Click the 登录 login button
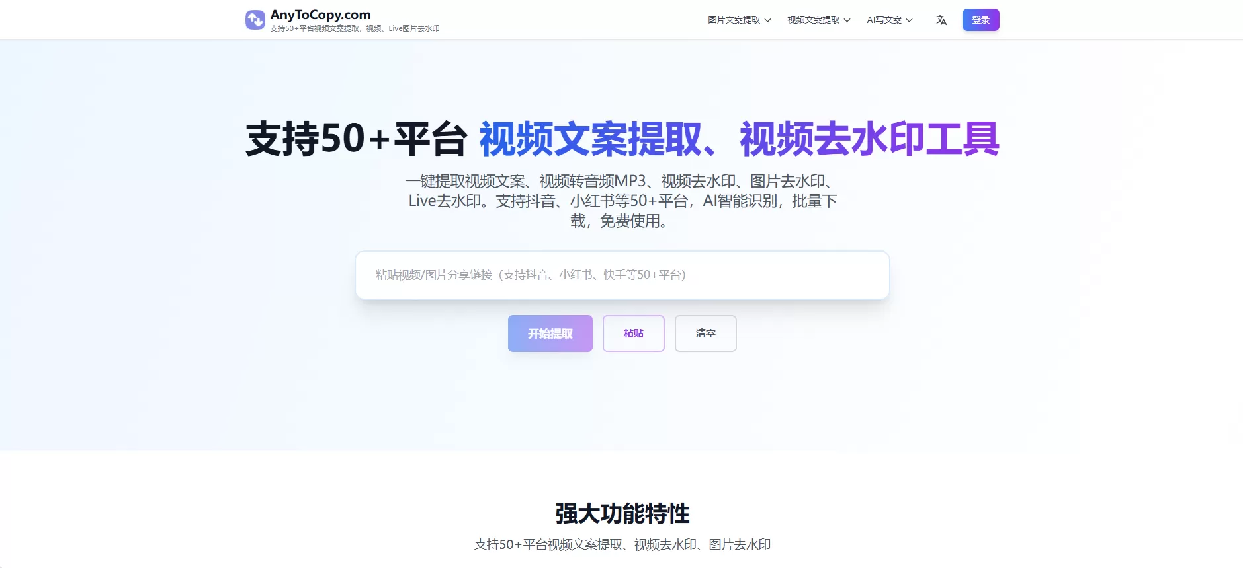The height and width of the screenshot is (568, 1243). click(980, 20)
